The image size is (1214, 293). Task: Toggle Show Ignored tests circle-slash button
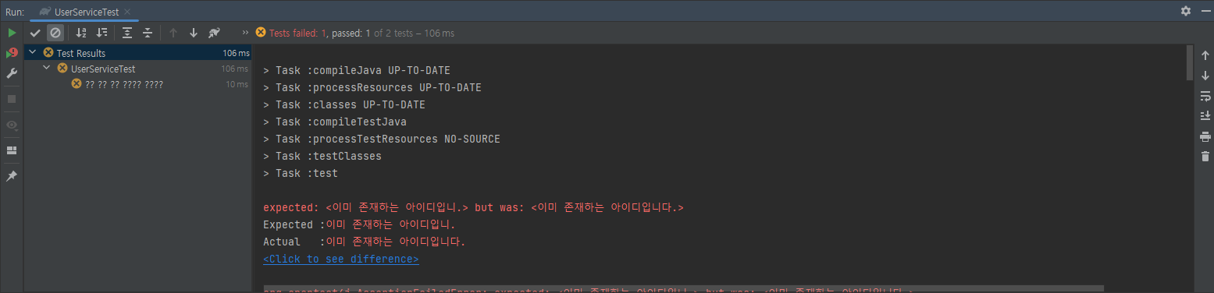[55, 33]
